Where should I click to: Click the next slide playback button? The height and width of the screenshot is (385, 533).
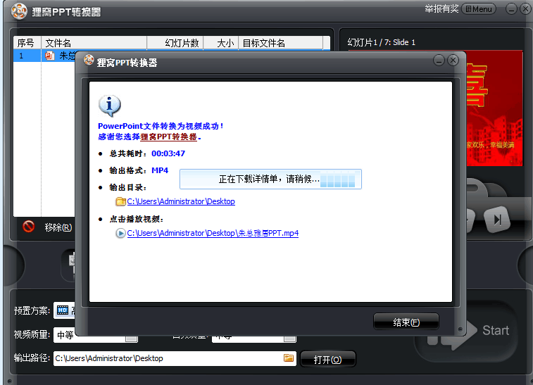(x=497, y=220)
